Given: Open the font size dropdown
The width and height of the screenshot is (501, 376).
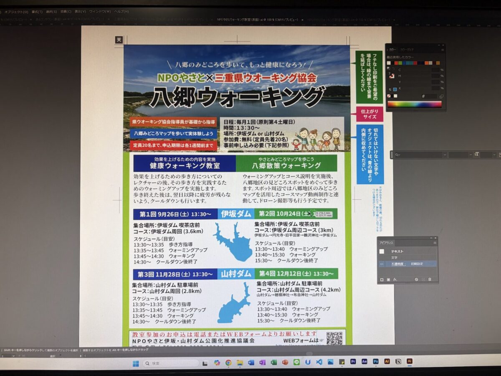Looking at the screenshot, I should pyautogui.click(x=494, y=155).
